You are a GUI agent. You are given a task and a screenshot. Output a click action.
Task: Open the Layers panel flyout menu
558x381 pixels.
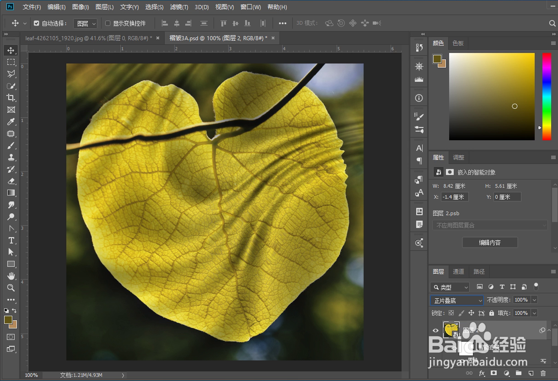(x=553, y=271)
